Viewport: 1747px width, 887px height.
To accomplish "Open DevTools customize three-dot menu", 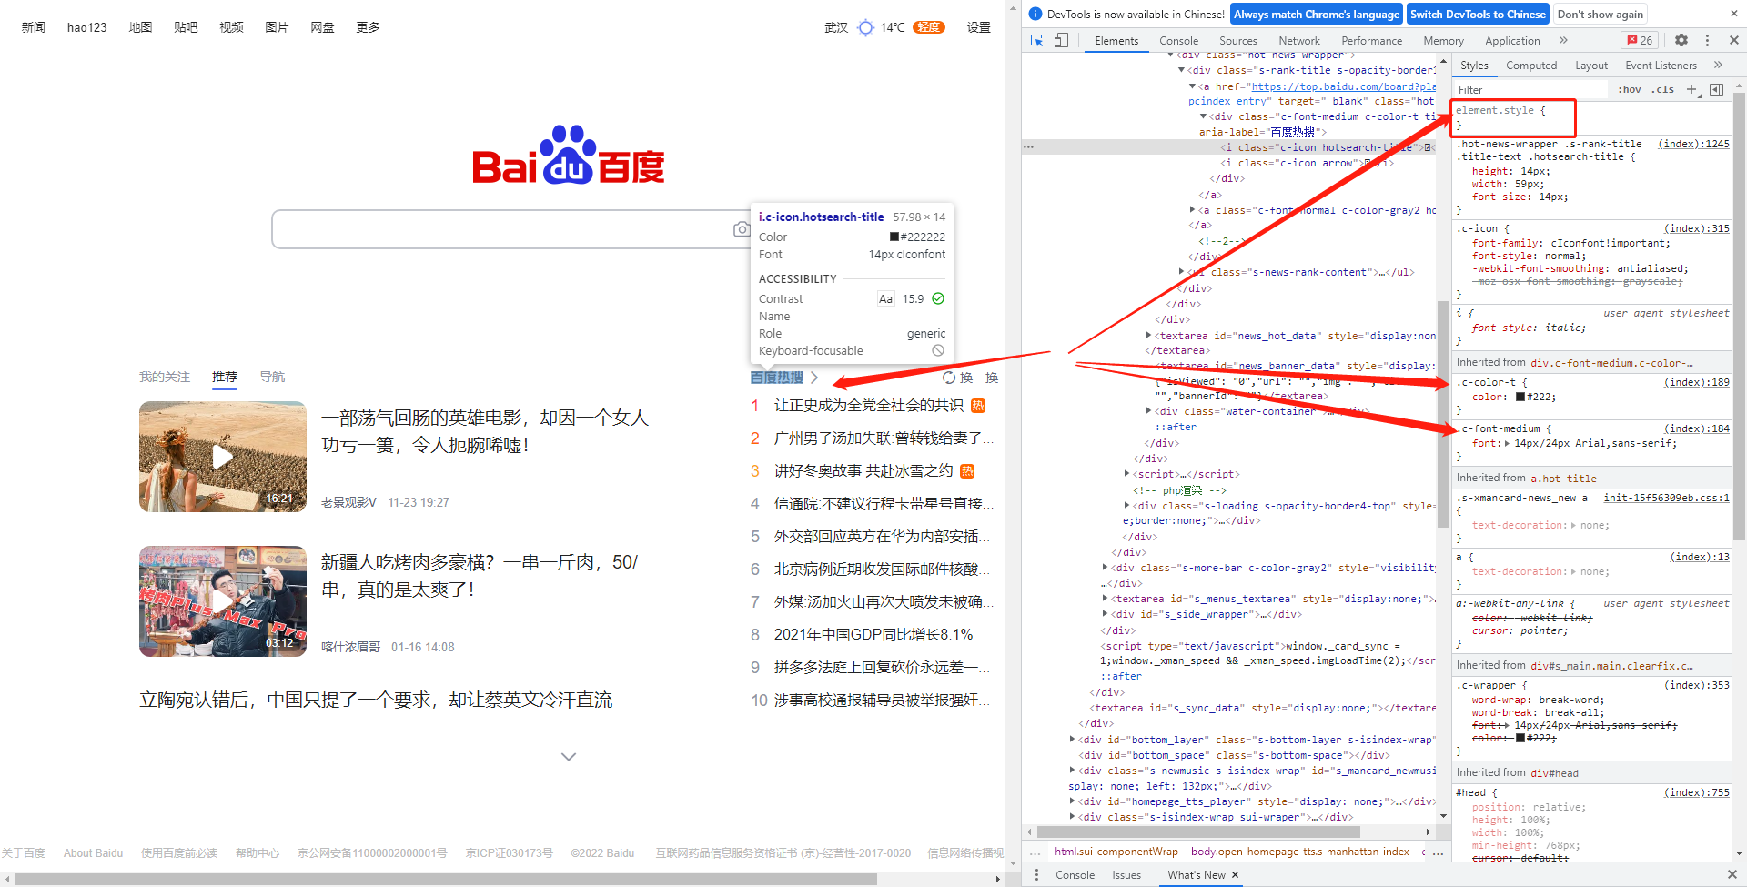I will [1707, 40].
